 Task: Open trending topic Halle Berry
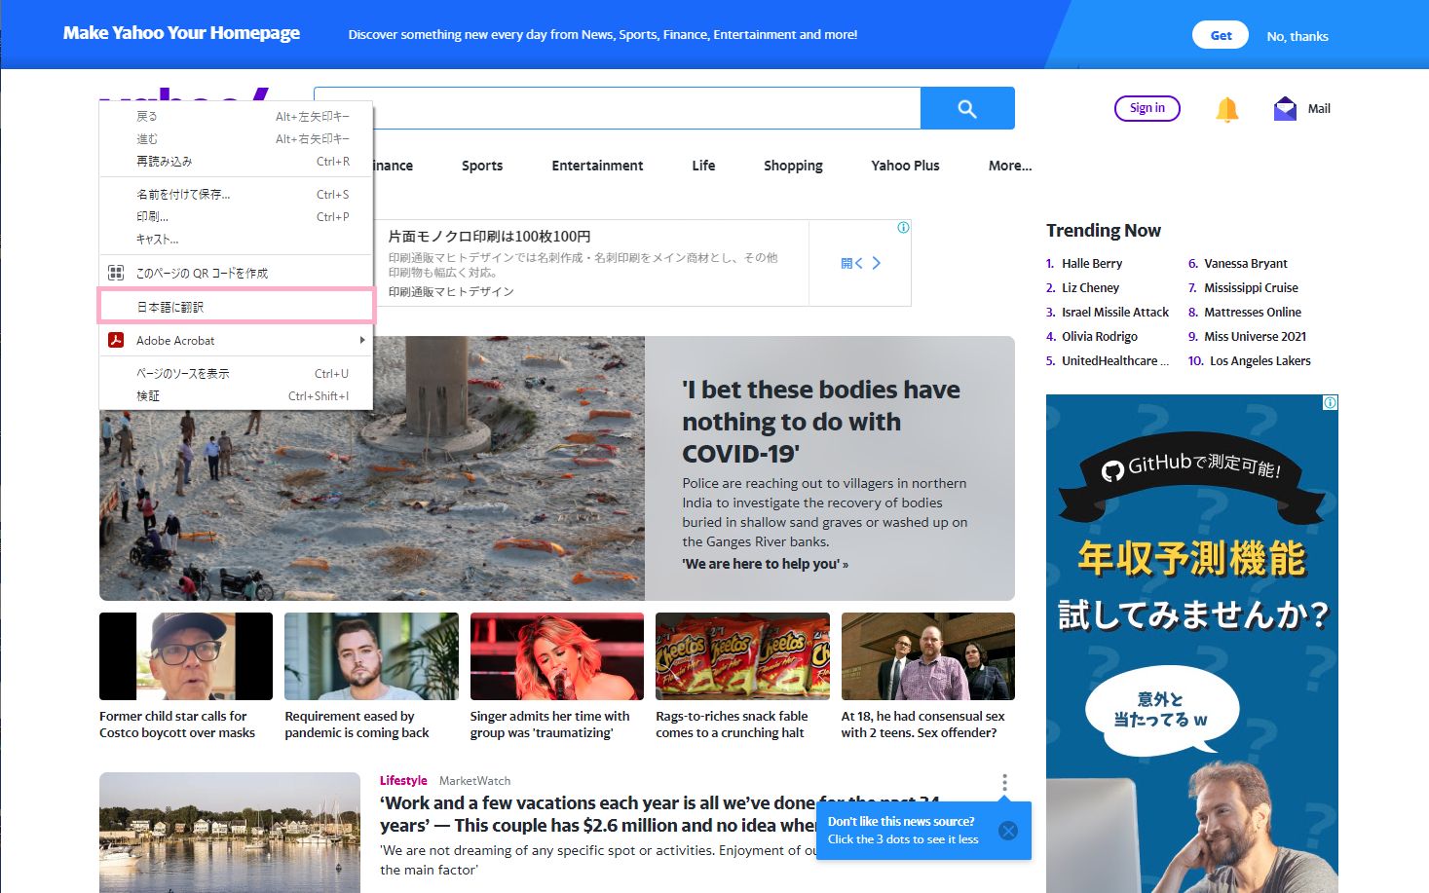[x=1092, y=263]
